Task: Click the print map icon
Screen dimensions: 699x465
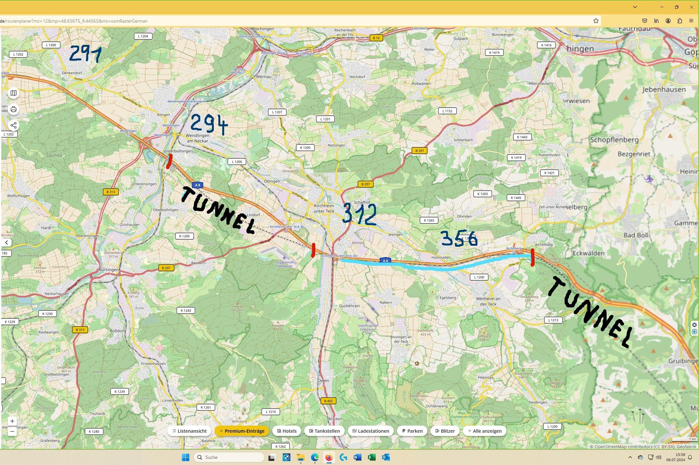Action: tap(13, 109)
